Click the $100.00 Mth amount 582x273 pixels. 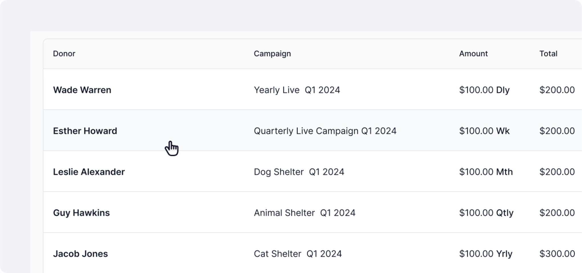pyautogui.click(x=486, y=172)
